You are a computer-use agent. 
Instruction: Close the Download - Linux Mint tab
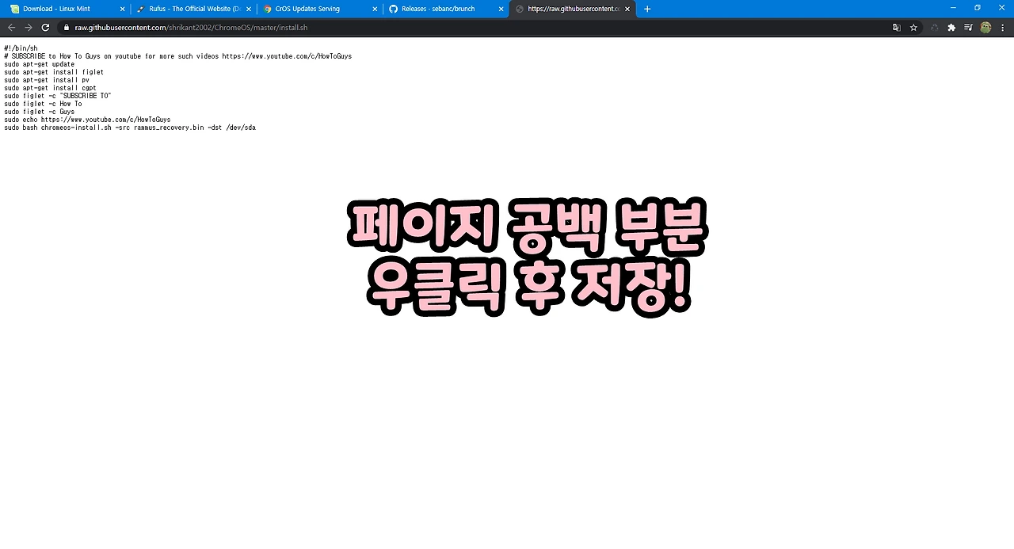tap(122, 9)
